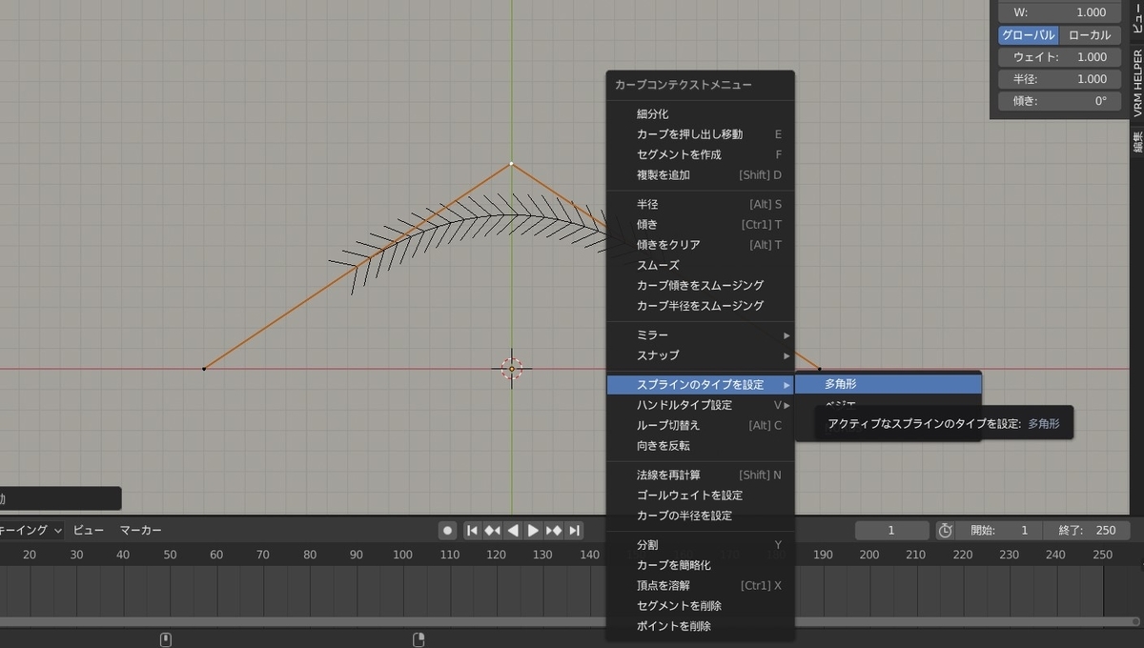Open the keying dropdown in timeline header
The width and height of the screenshot is (1144, 648).
(31, 530)
